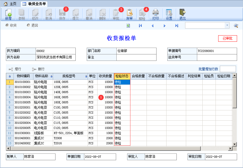Click the 打印 (Print) printer icon
The image size is (243, 168).
pos(156,13)
